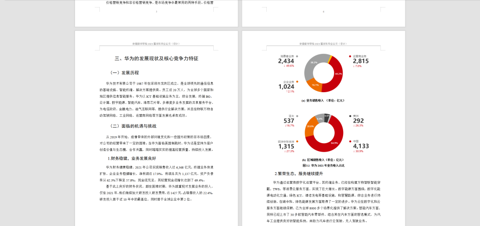Viewport: 480px width, 226px height.
Task: Click legend label '中国'
Action: (x=356, y=141)
